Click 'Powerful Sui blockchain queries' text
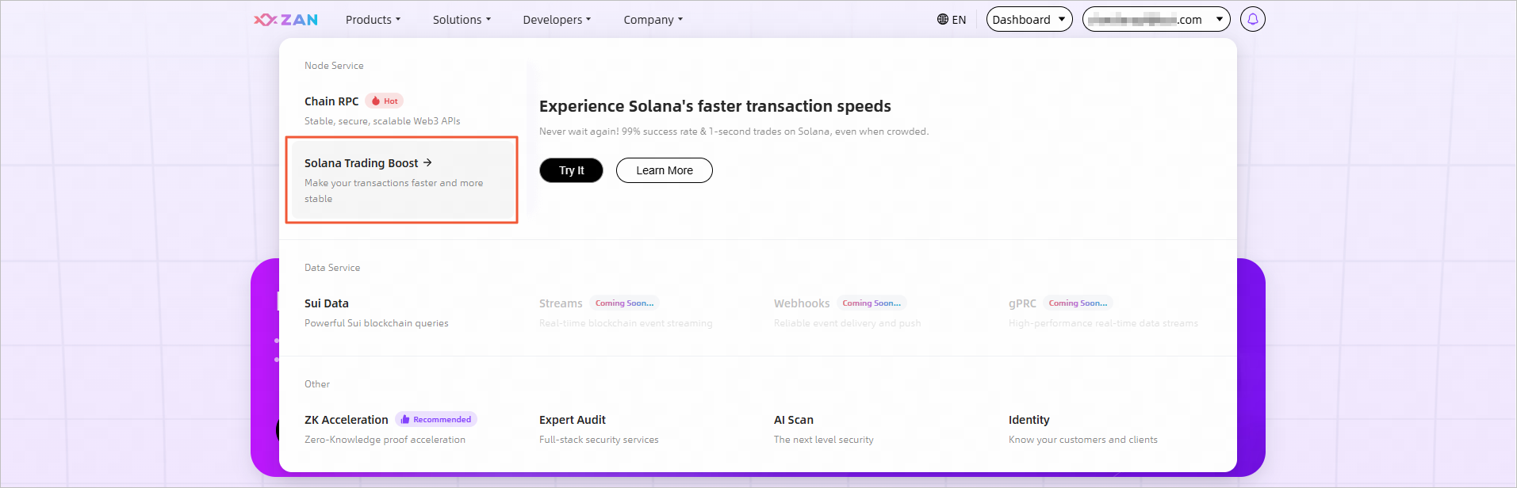The width and height of the screenshot is (1517, 488). click(377, 323)
